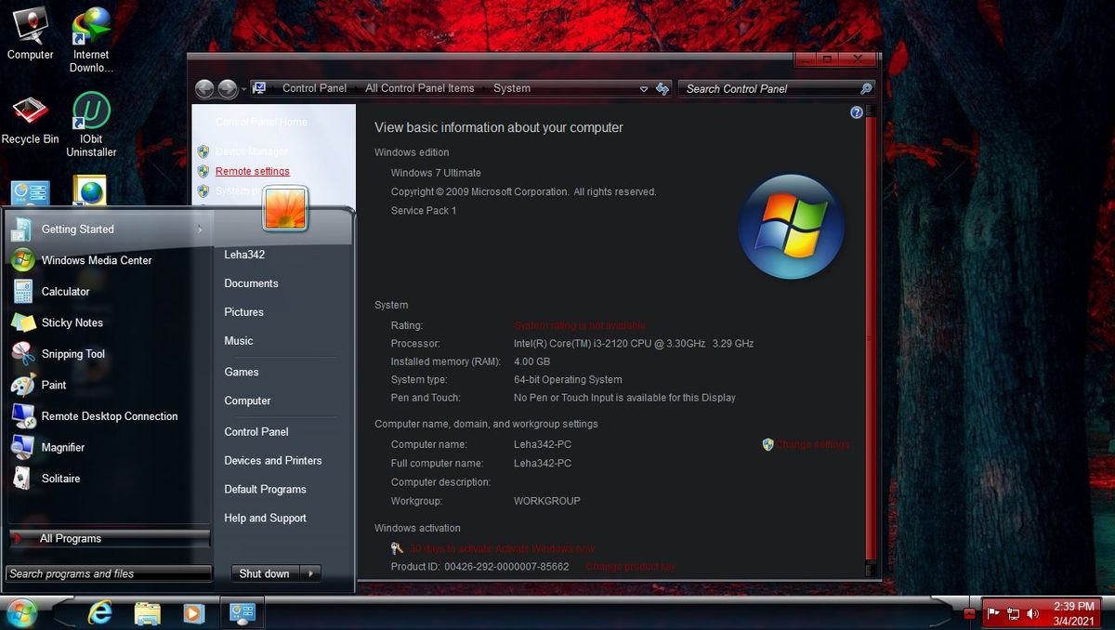Open the Recycle Bin desktop icon

coord(30,119)
